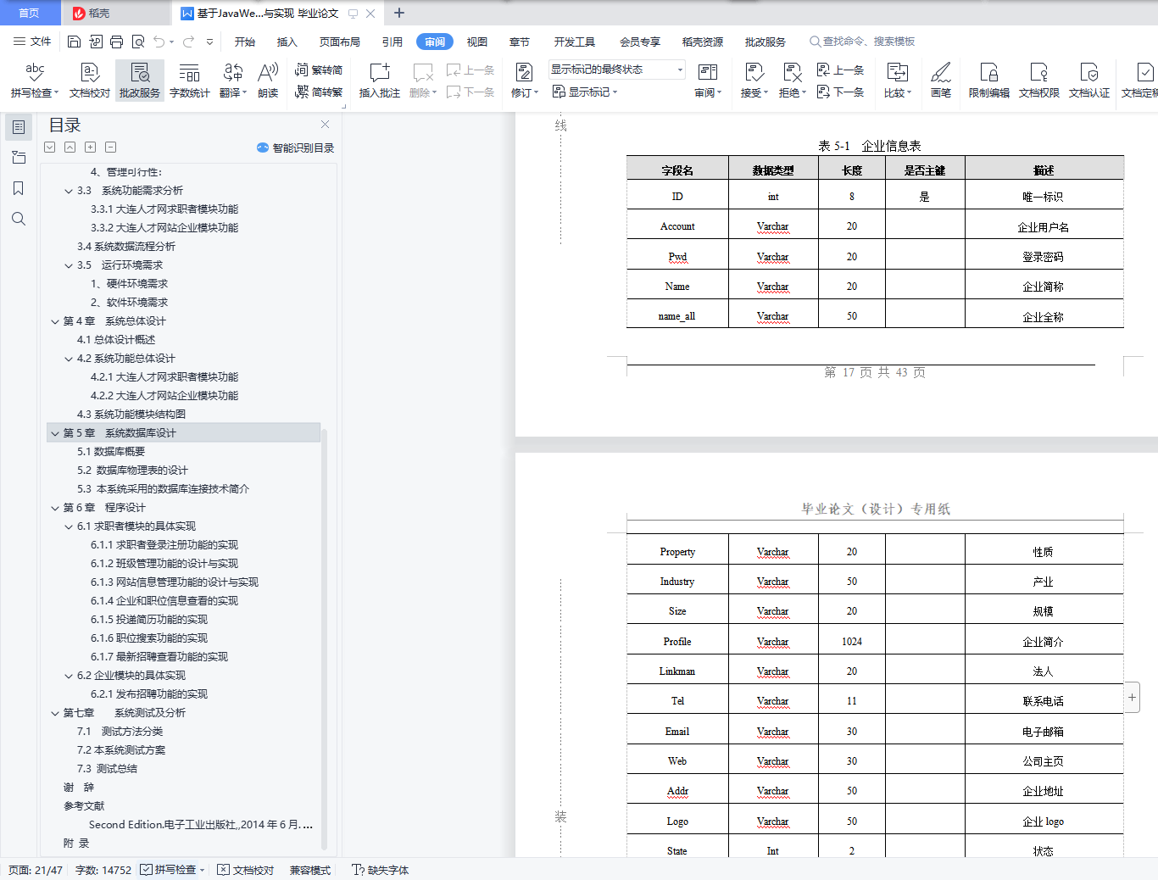Click the outline's expand-all (plus) icon
This screenshot has height=880, width=1158.
pos(91,148)
